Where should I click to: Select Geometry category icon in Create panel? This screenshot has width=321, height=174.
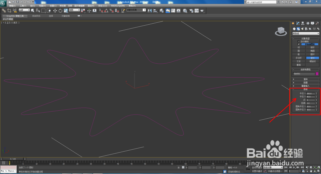point(294,29)
